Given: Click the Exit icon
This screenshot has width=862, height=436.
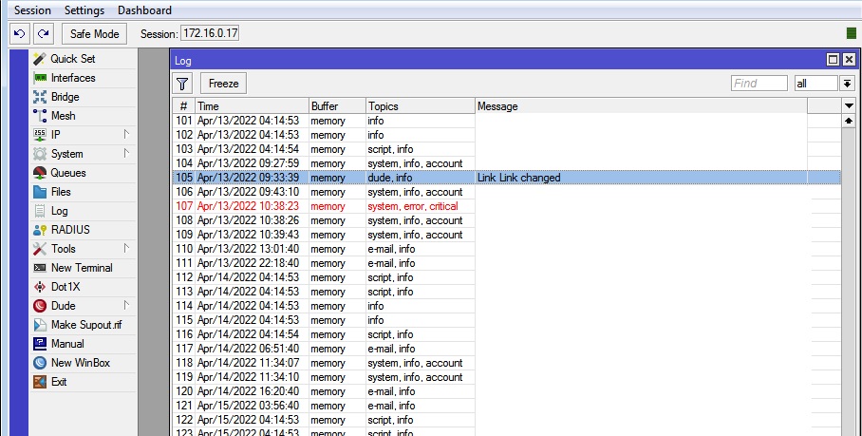Looking at the screenshot, I should click(x=40, y=382).
